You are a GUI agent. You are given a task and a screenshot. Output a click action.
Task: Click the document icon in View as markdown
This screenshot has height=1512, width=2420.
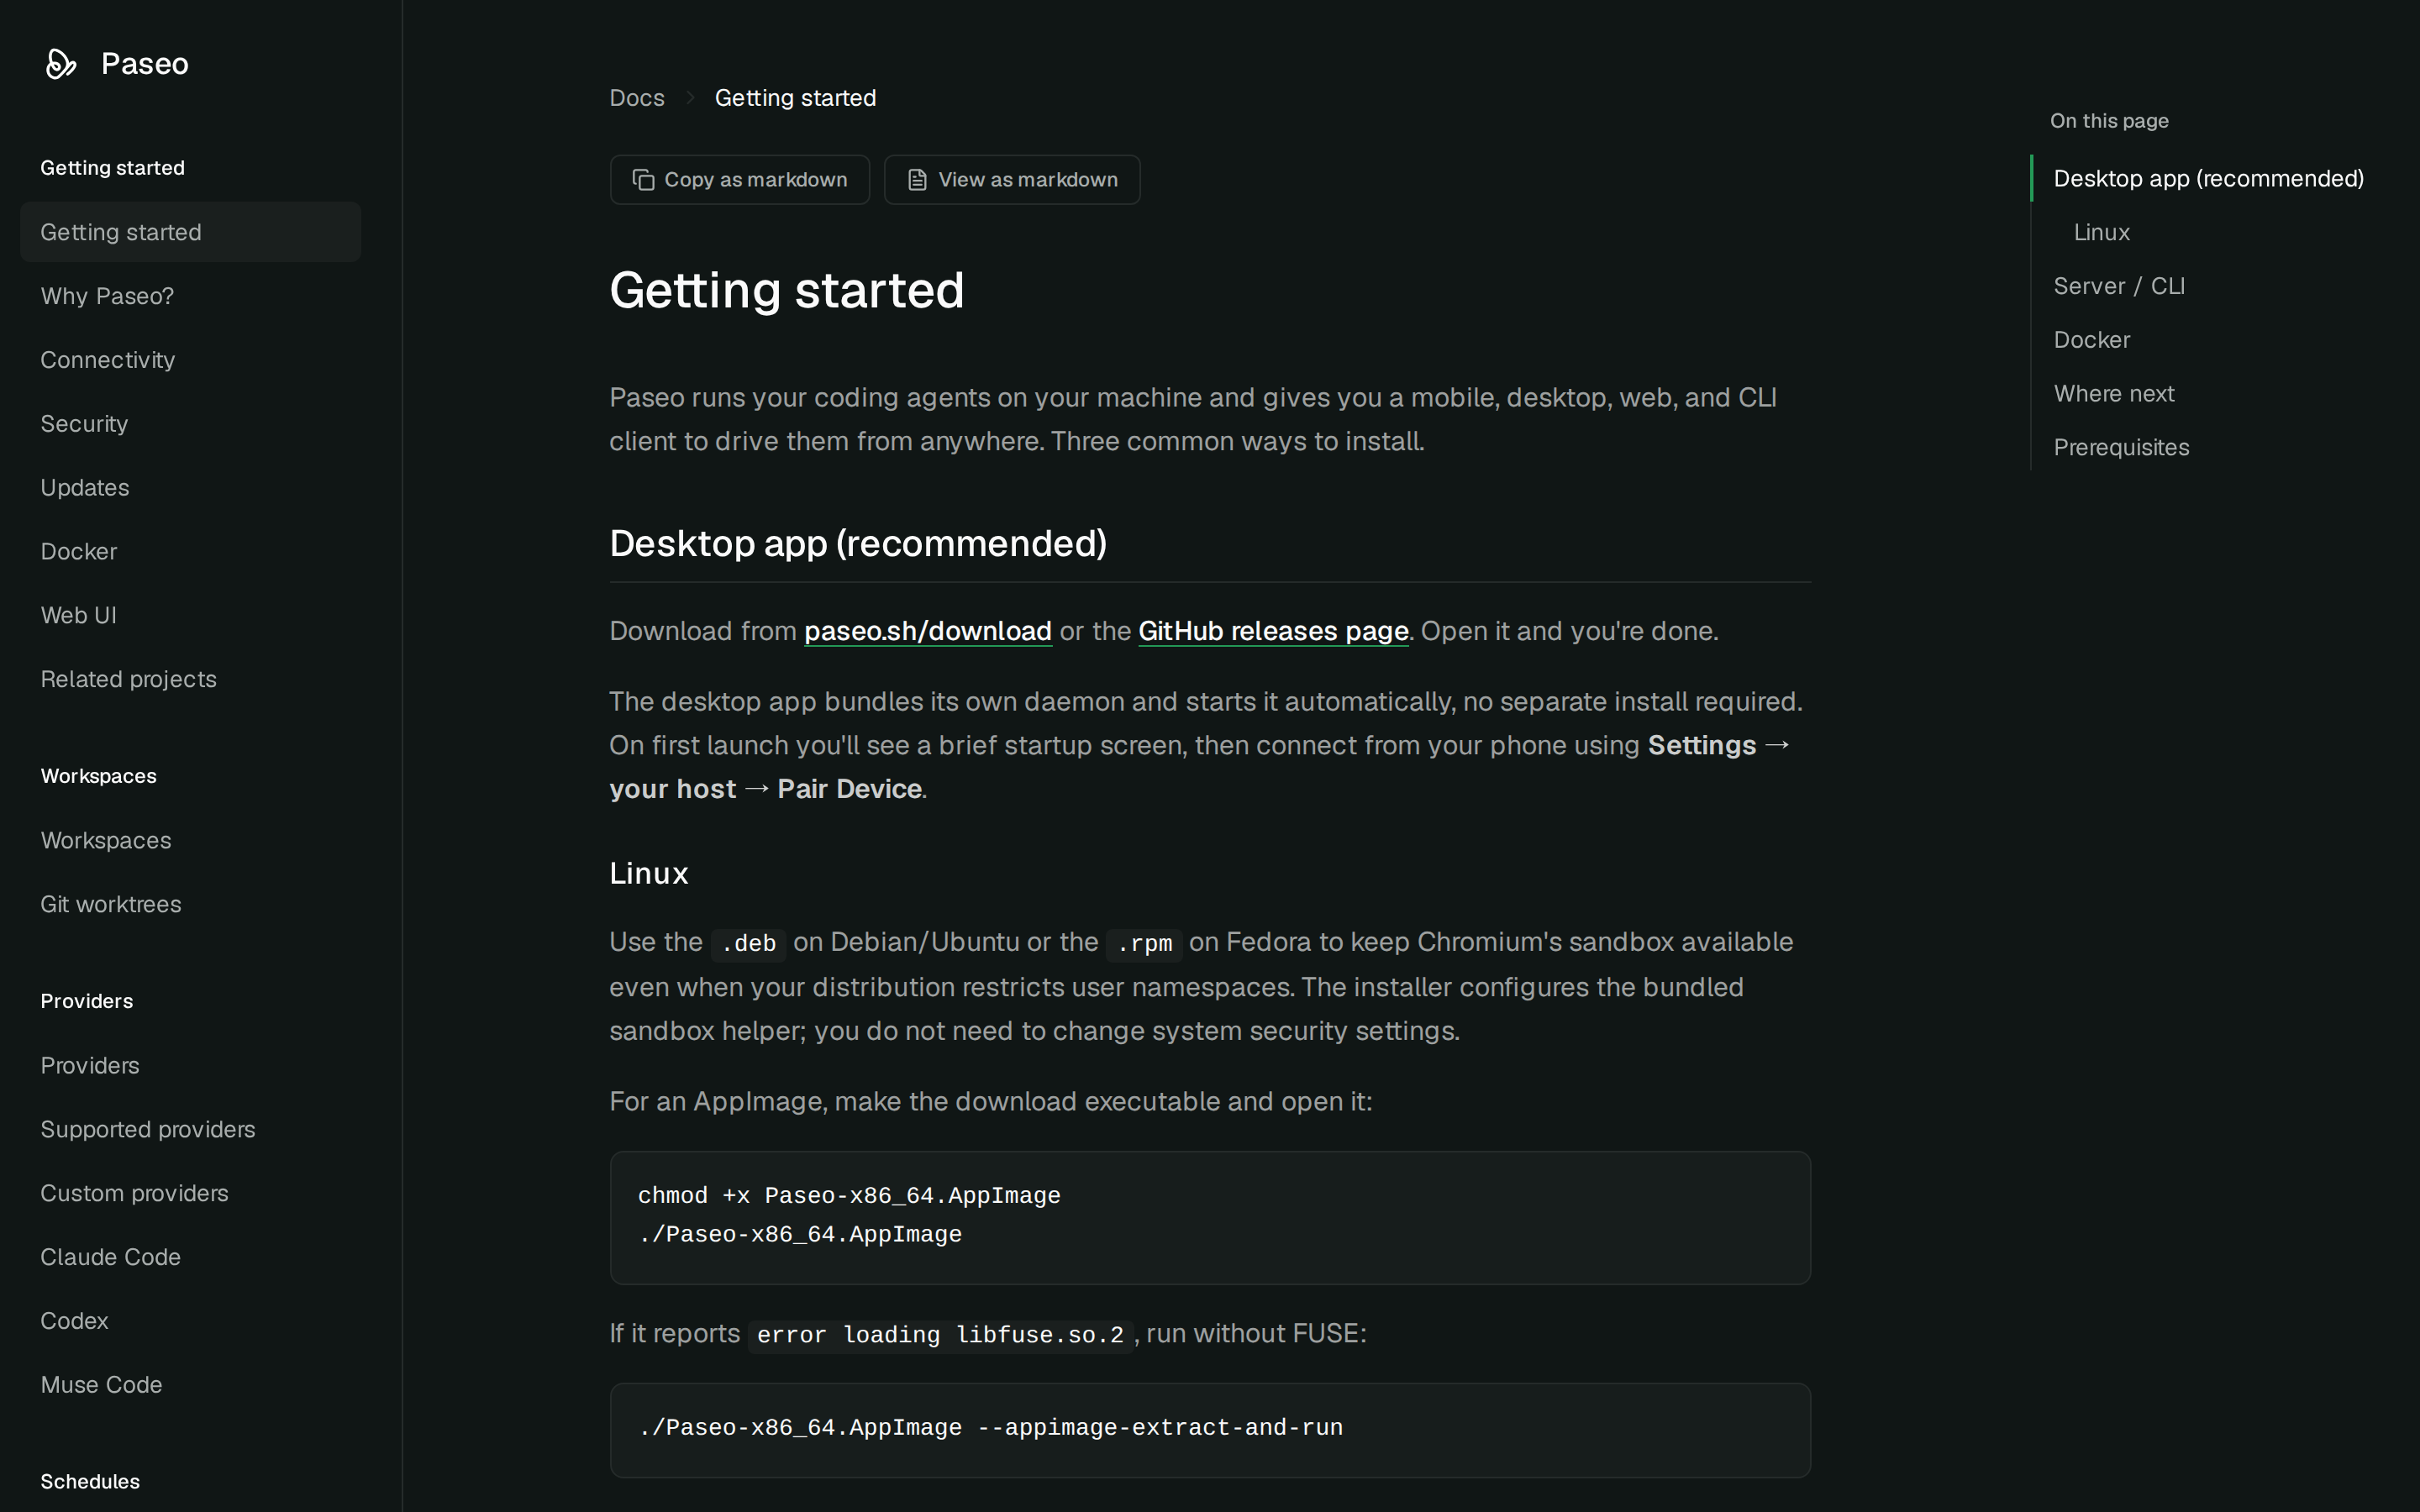point(917,180)
